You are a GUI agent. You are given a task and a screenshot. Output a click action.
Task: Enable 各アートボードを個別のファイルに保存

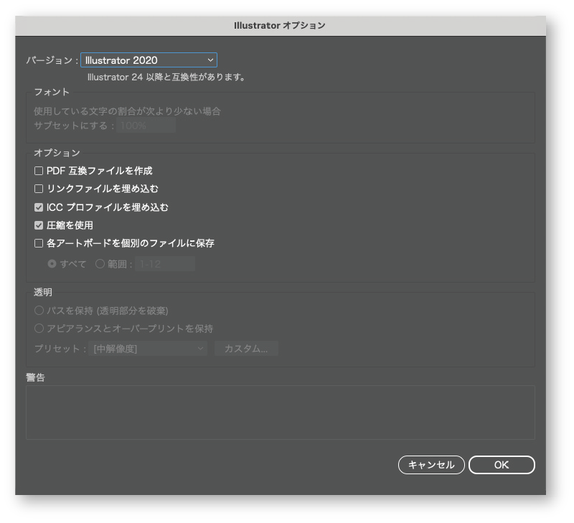click(x=39, y=243)
